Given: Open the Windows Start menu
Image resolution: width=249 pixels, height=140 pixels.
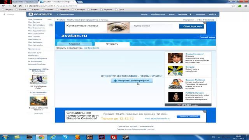Looking at the screenshot, I should pyautogui.click(x=5, y=137).
